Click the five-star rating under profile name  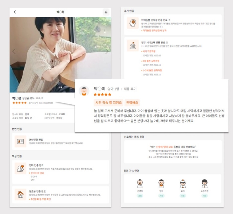click(20, 103)
